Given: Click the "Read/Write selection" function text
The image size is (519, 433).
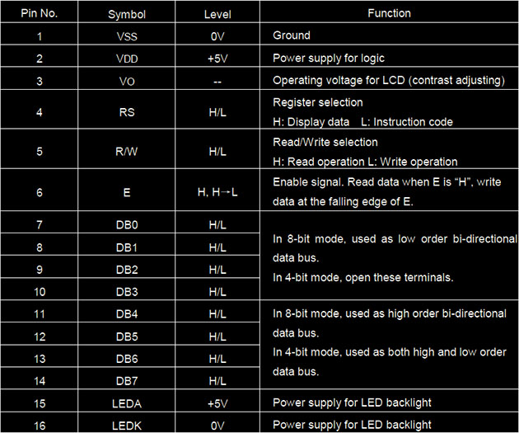Looking at the screenshot, I should 324,142.
